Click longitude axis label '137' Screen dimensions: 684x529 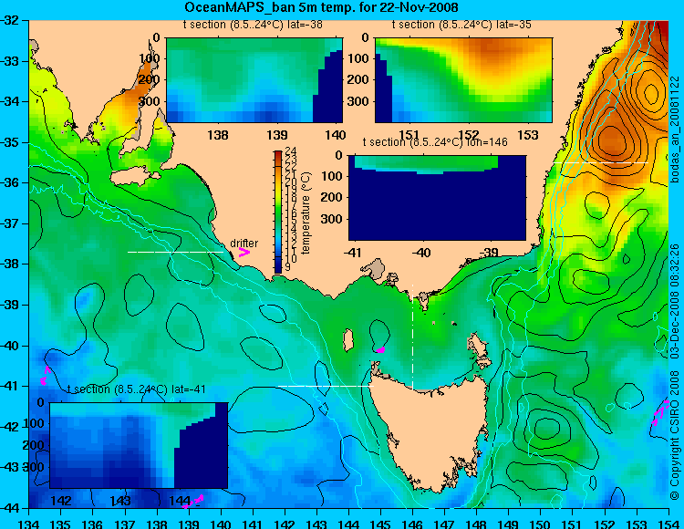pyautogui.click(x=125, y=524)
